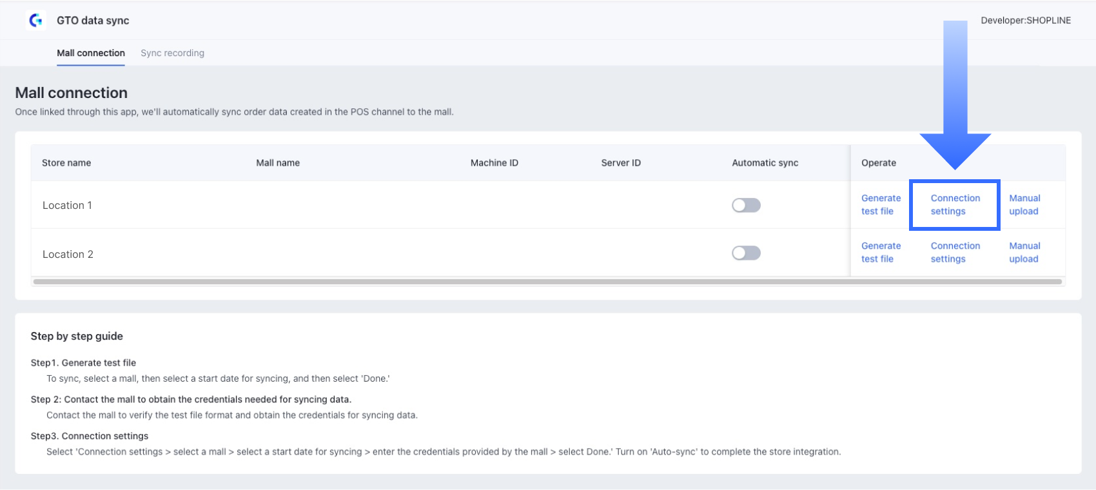Switch to the Sync recording tab
The height and width of the screenshot is (490, 1096).
pos(172,53)
